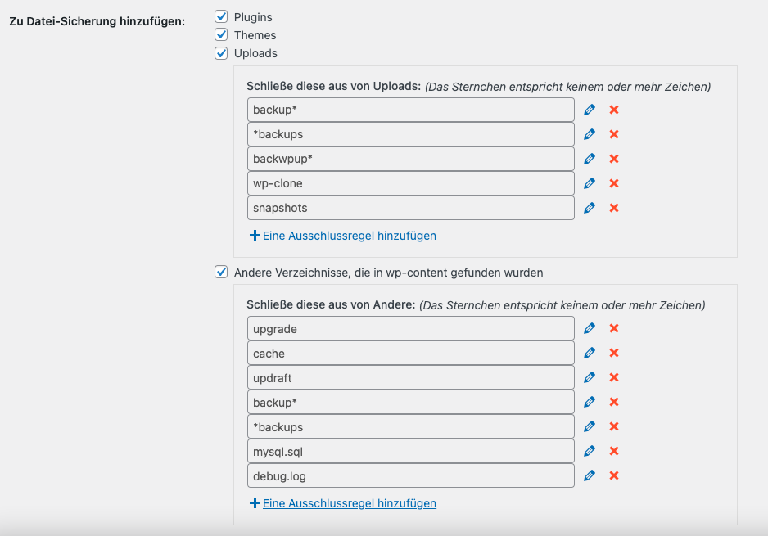Uncheck Andere Verzeichnisse in wp-content checkbox

221,272
